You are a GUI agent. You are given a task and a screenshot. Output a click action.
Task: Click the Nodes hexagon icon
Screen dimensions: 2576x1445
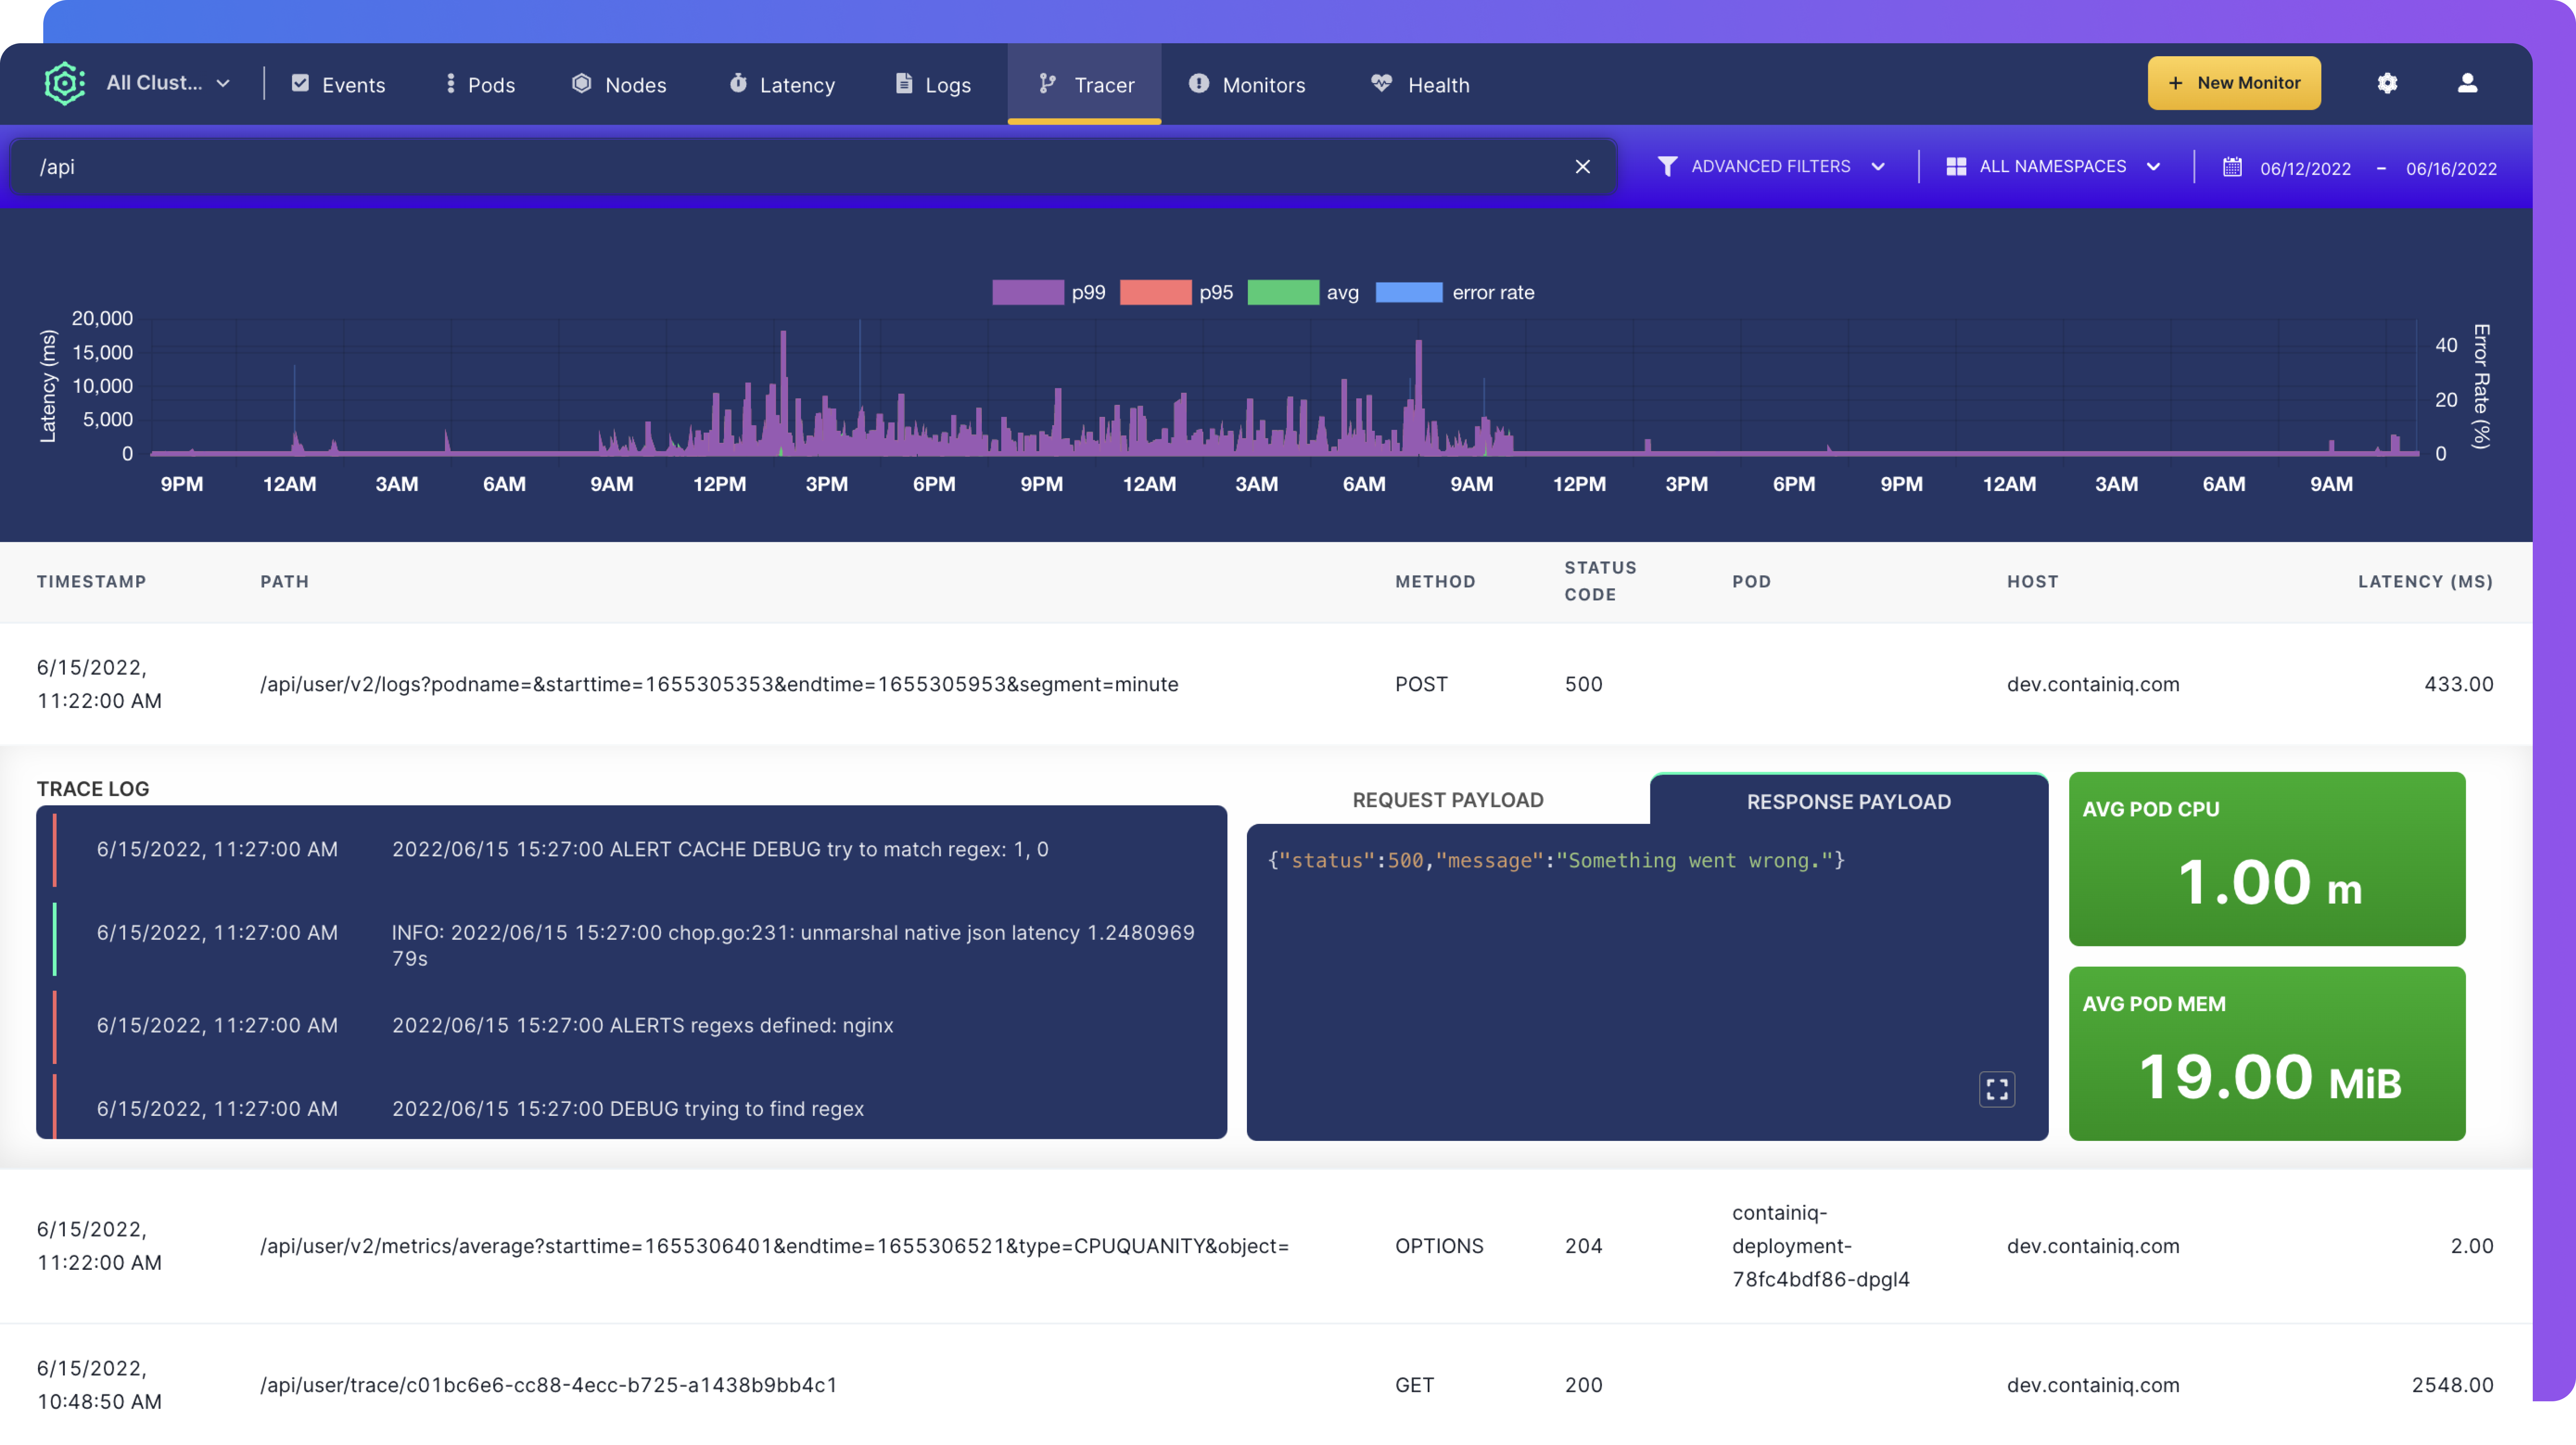tap(581, 83)
